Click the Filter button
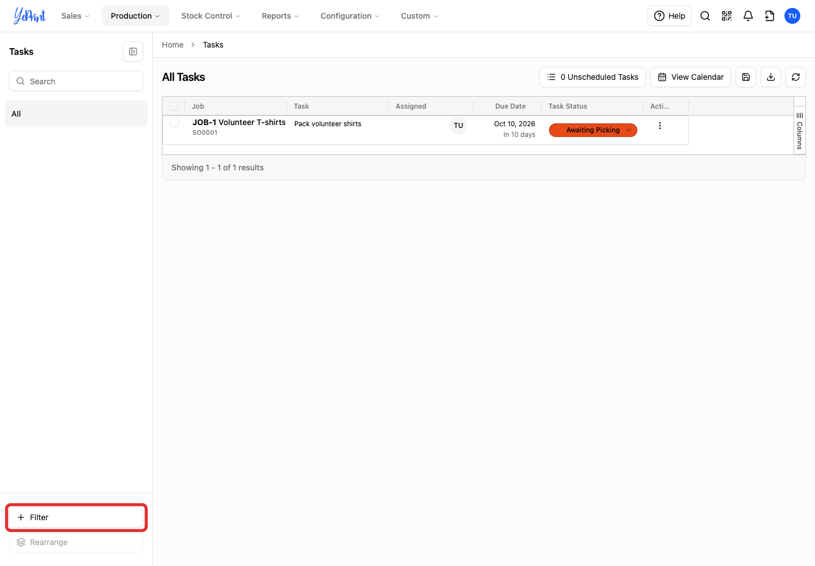815x566 pixels. [76, 517]
